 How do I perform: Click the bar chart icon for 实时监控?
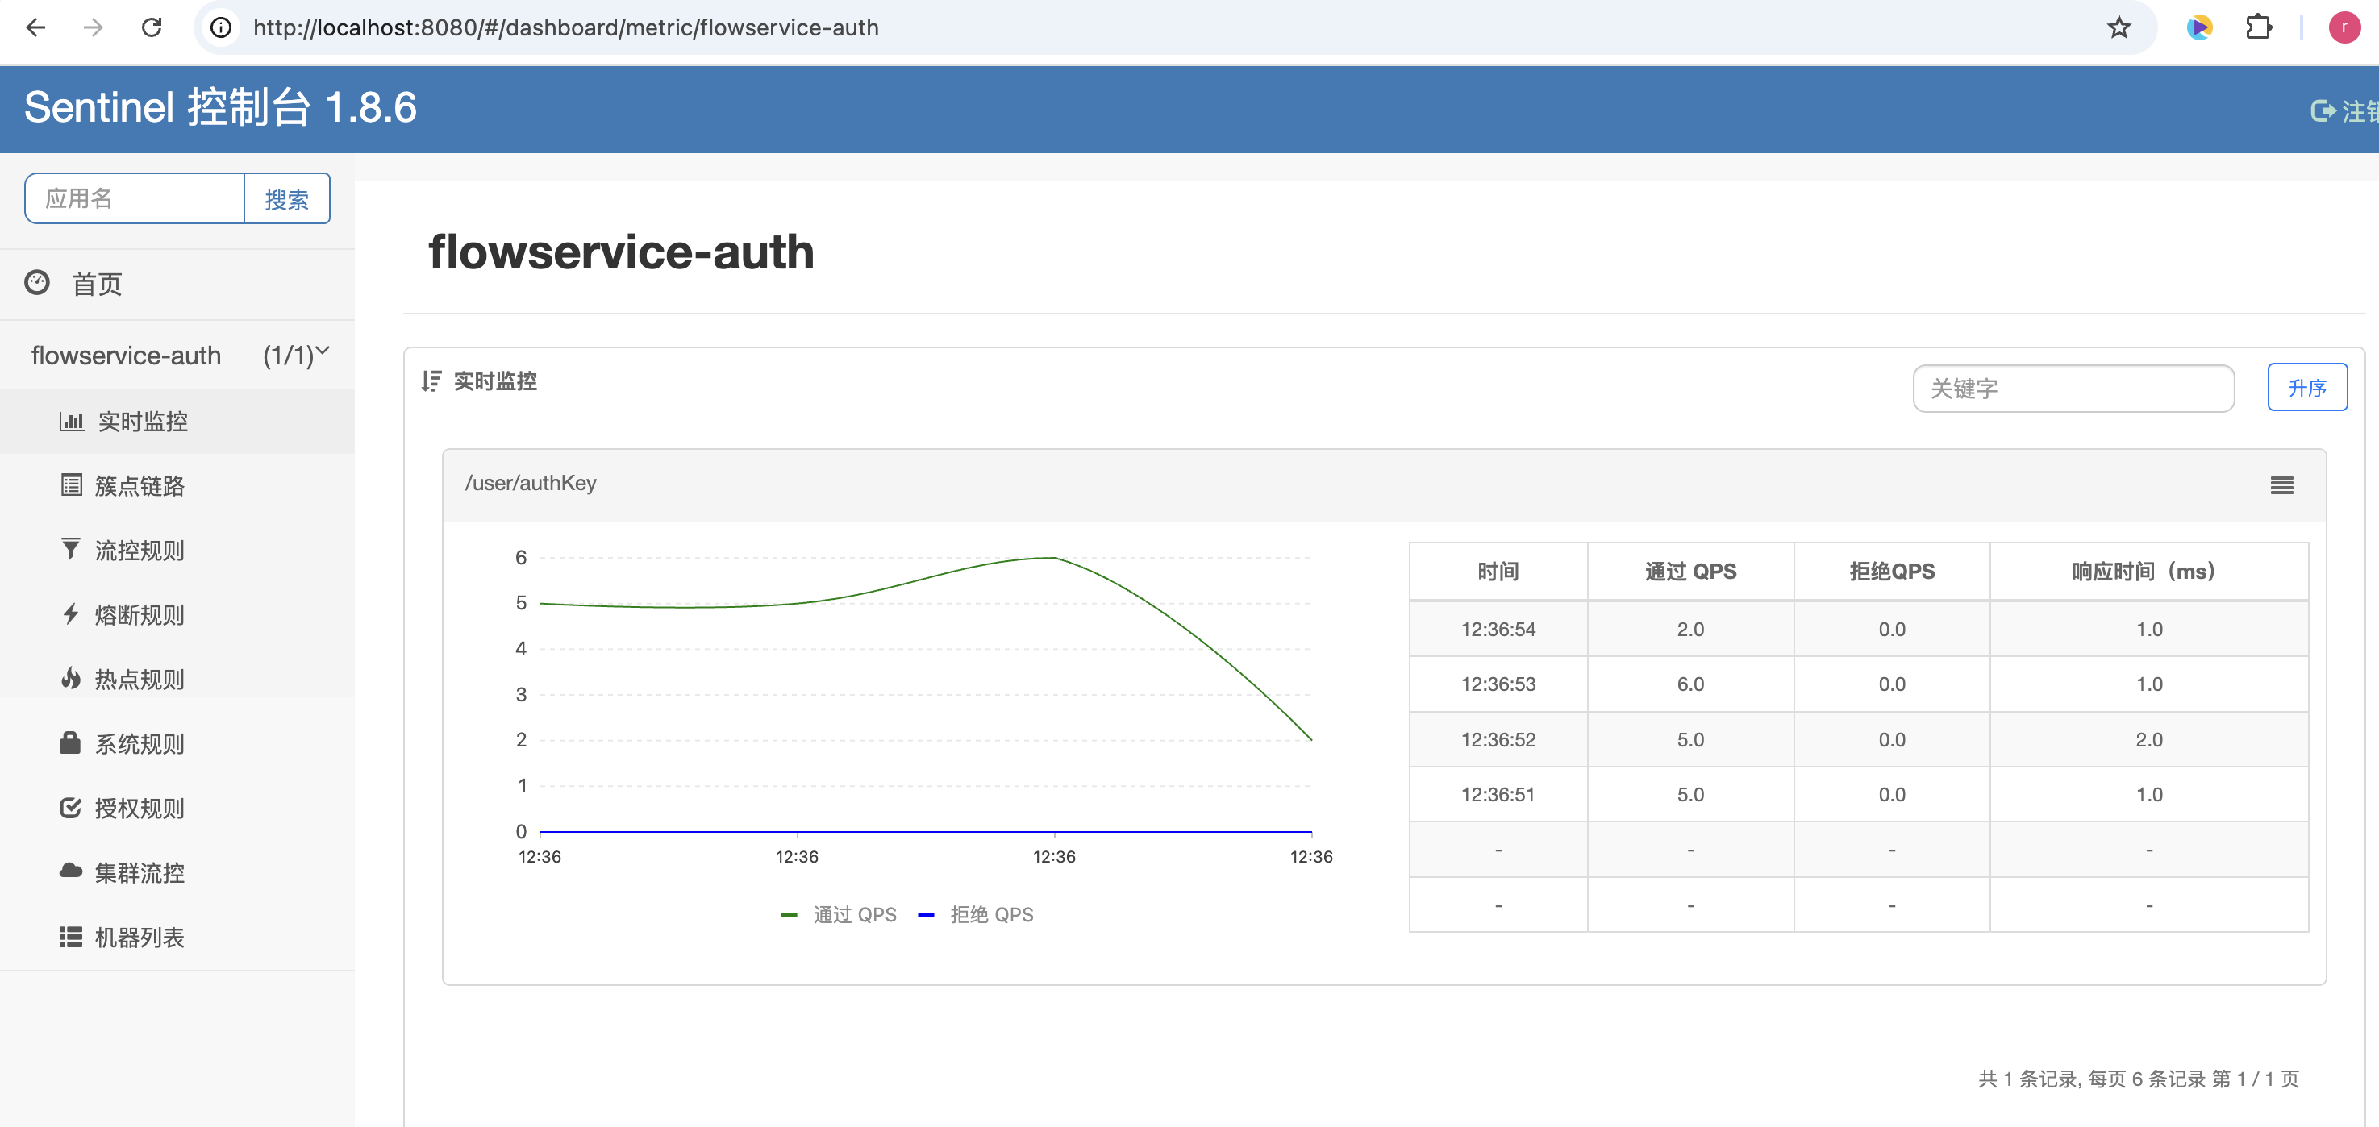point(71,422)
